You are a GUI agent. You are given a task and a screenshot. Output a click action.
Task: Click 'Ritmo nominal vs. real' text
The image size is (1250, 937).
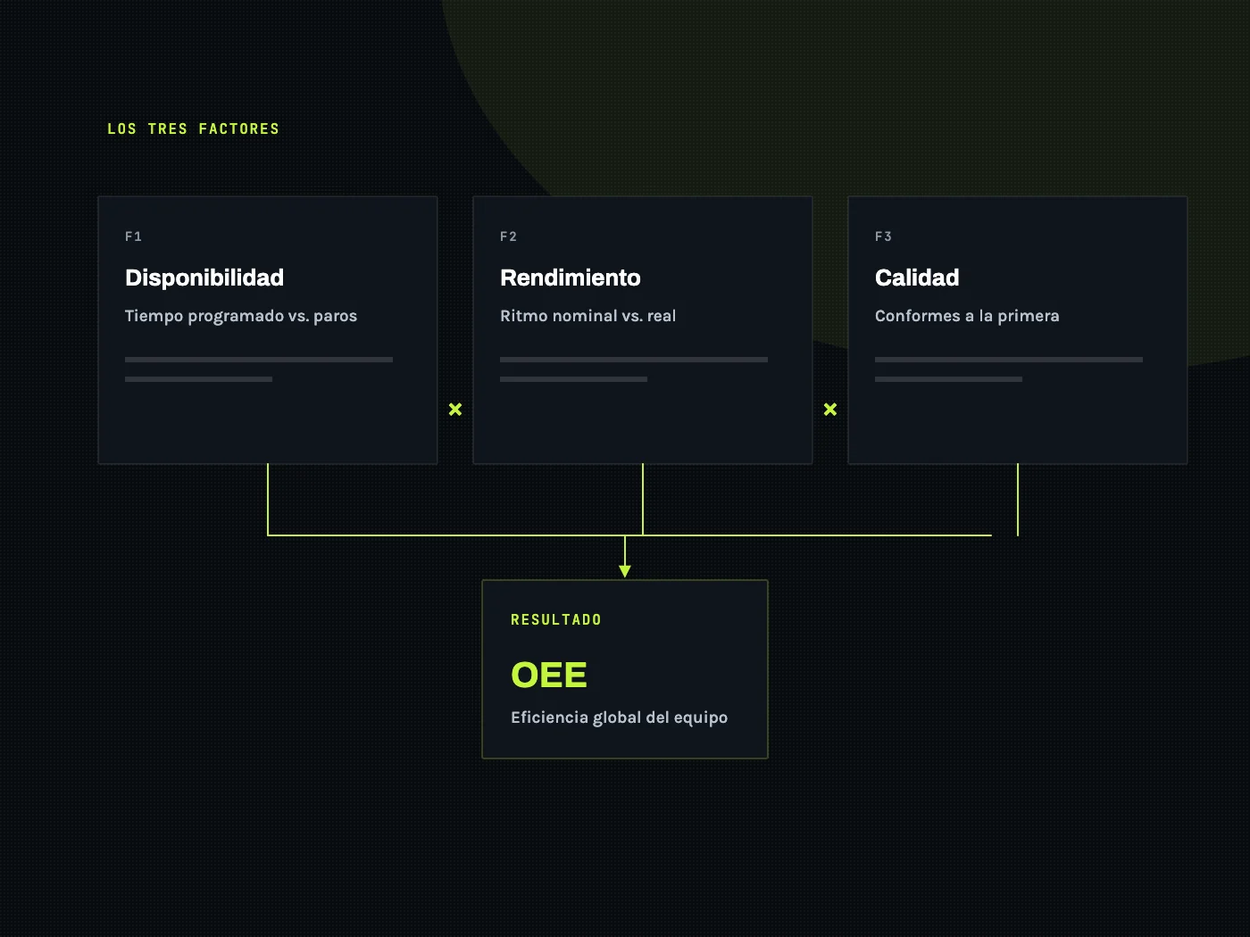(587, 316)
